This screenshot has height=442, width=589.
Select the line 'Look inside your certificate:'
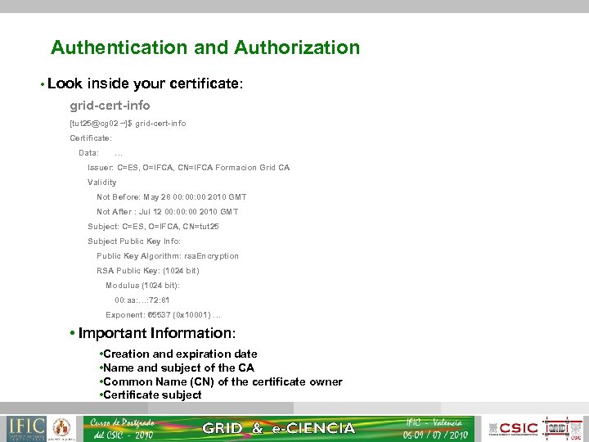[145, 83]
